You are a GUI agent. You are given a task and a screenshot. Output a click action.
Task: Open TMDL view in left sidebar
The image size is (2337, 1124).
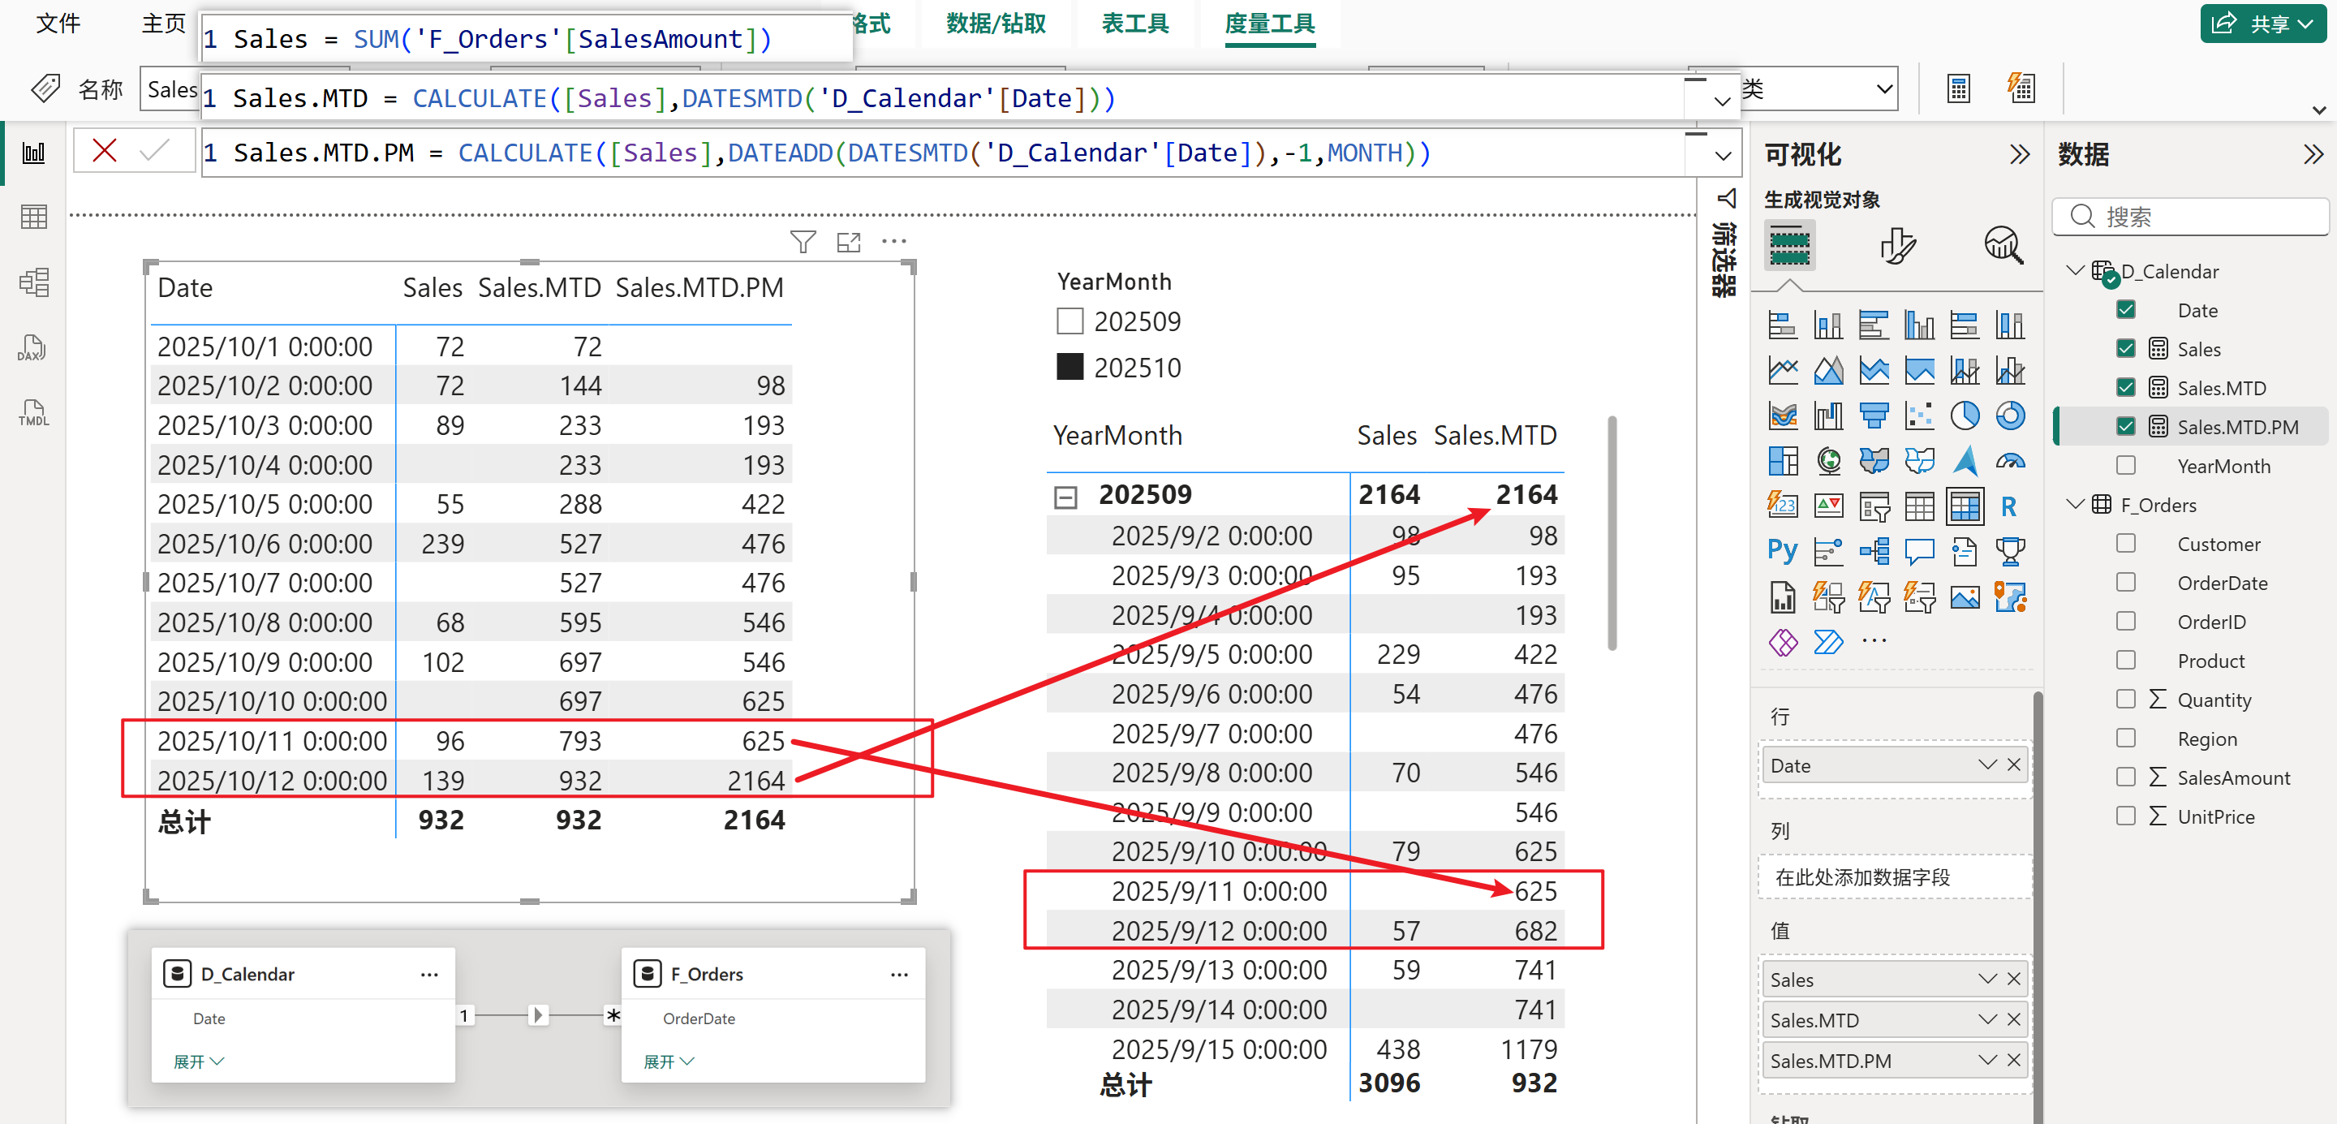coord(32,413)
